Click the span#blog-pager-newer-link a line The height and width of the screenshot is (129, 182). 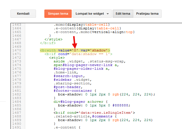tap(86, 65)
